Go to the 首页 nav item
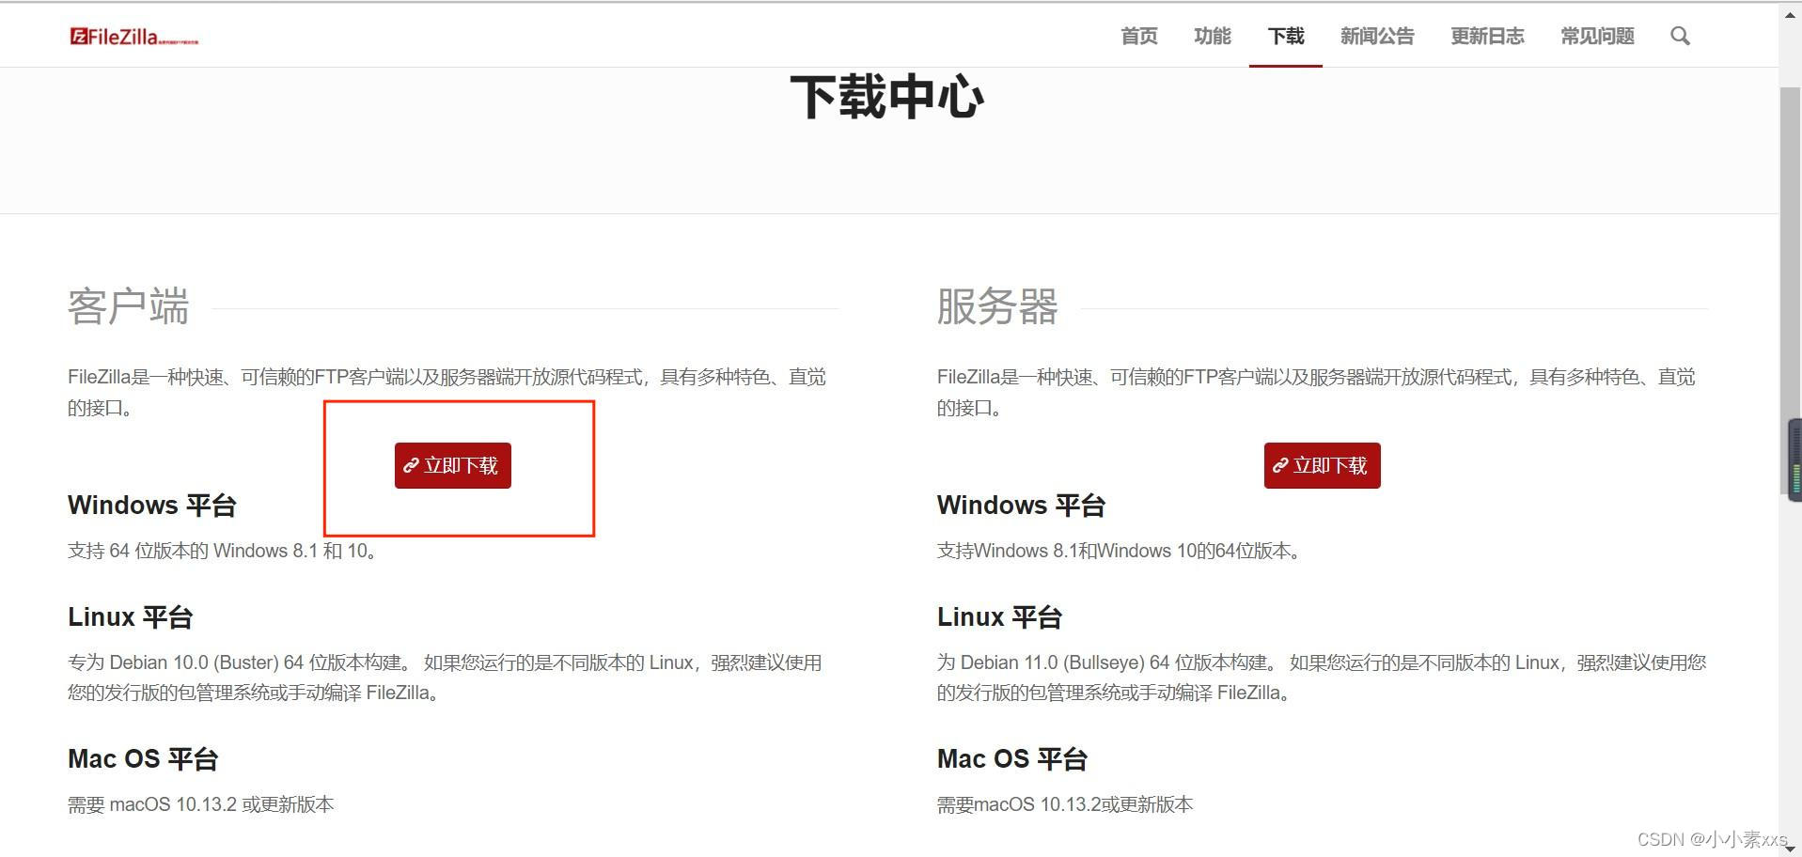1802x857 pixels. pyautogui.click(x=1139, y=36)
